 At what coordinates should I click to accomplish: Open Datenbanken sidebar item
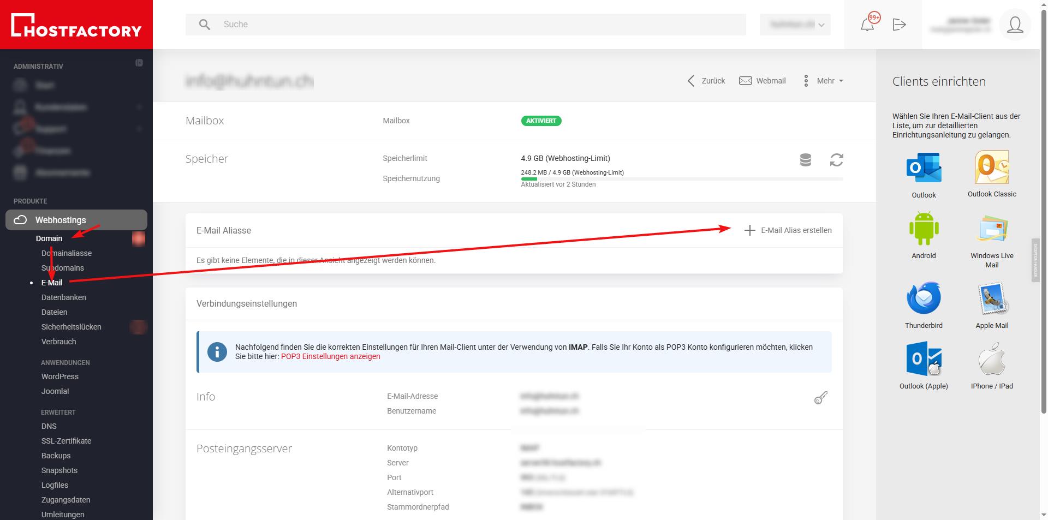point(64,297)
